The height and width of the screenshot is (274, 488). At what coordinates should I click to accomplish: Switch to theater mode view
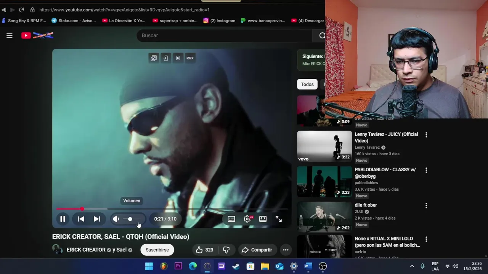(x=263, y=219)
